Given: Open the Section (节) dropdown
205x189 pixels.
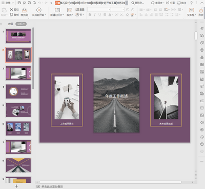Looking at the screenshot, I should point(80,15).
